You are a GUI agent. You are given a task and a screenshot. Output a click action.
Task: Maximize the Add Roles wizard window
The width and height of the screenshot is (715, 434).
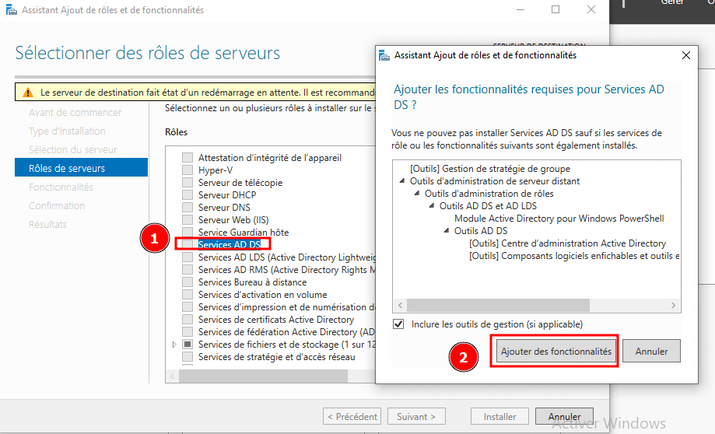click(x=556, y=10)
